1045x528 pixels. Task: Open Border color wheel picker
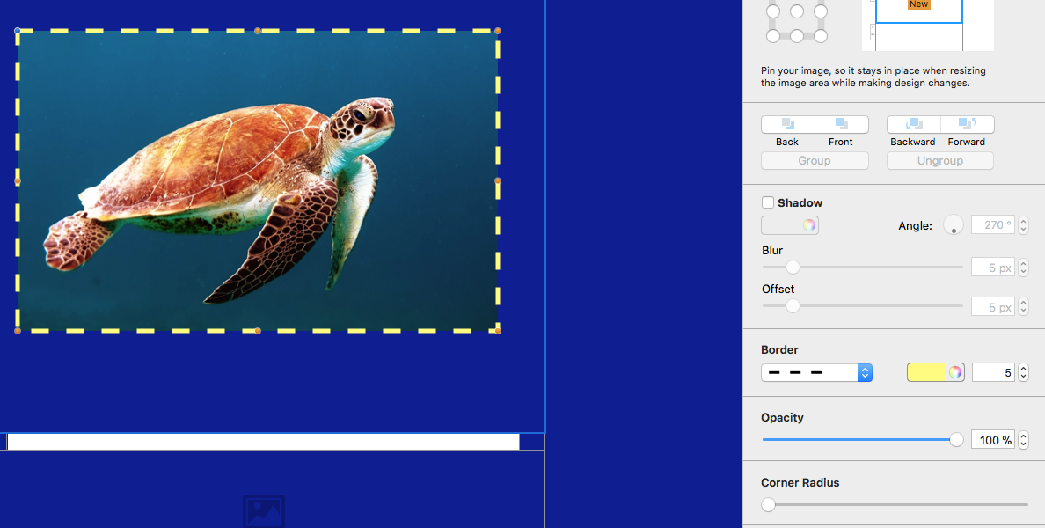(x=955, y=372)
